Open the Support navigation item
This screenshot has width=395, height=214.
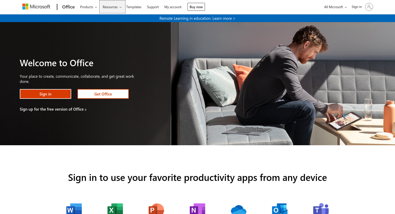tap(153, 7)
